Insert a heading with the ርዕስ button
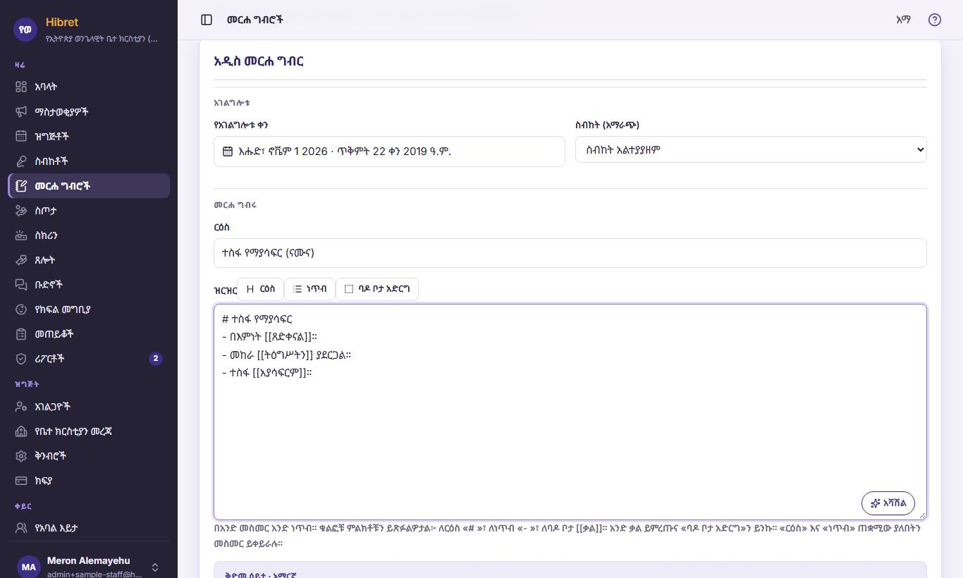The image size is (963, 578). pos(261,289)
